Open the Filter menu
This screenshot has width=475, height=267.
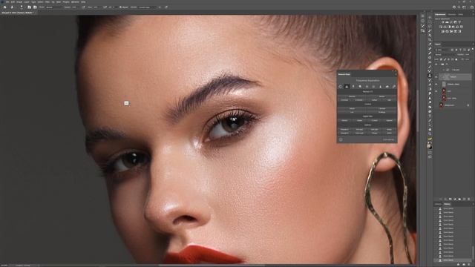pos(47,1)
